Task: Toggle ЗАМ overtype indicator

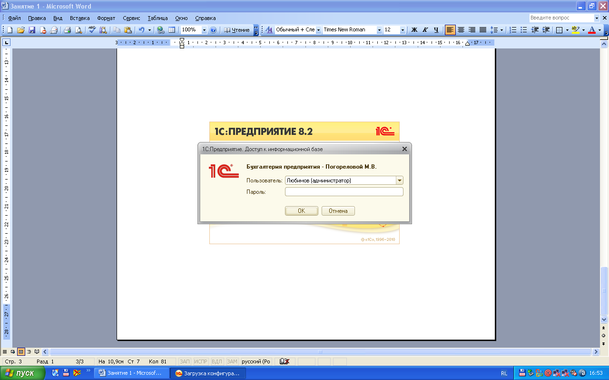Action: 232,361
